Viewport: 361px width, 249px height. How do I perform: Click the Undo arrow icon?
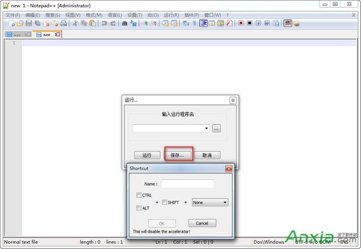(104, 23)
